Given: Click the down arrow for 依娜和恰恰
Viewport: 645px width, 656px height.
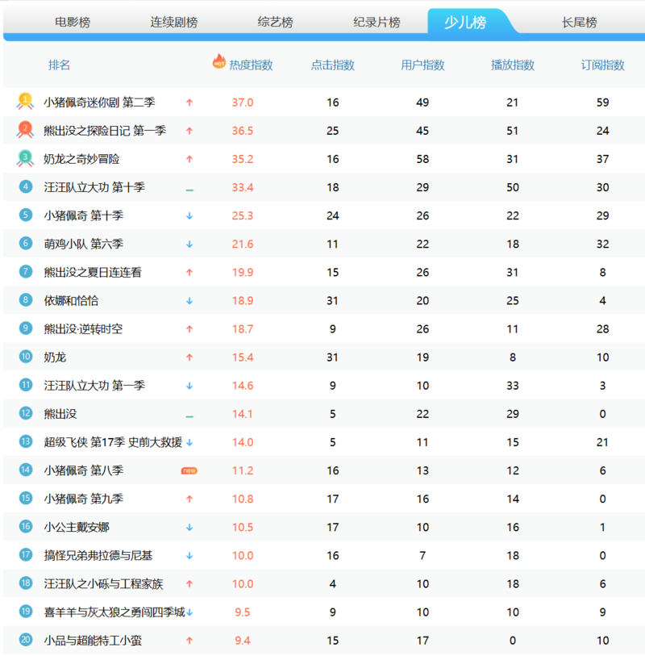Looking at the screenshot, I should point(189,301).
